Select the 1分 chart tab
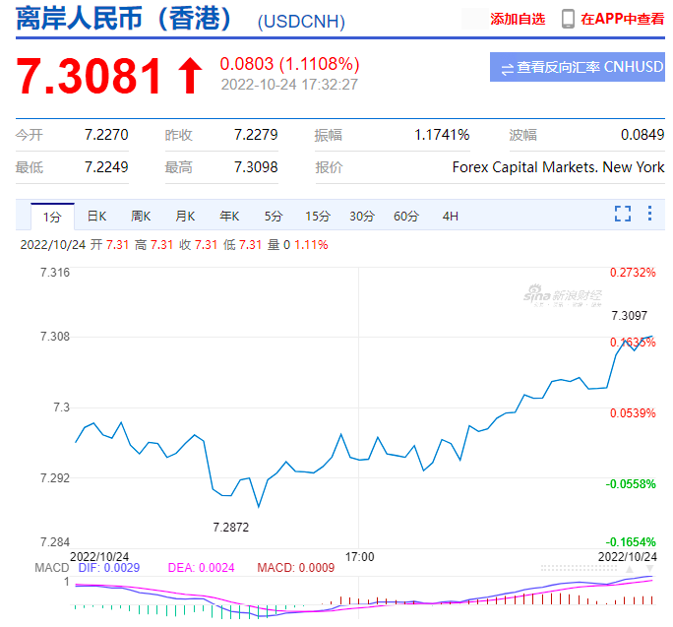This screenshot has height=627, width=673. pos(52,216)
